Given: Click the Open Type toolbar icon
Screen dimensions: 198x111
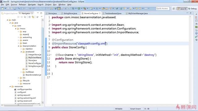Looking at the screenshot, I should 103,8.
